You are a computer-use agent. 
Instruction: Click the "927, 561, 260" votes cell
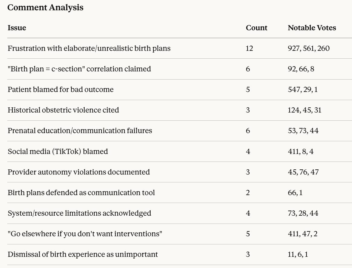pos(308,48)
